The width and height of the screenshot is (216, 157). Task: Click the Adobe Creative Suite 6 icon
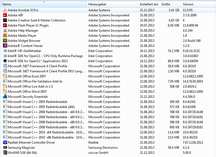(5, 20)
